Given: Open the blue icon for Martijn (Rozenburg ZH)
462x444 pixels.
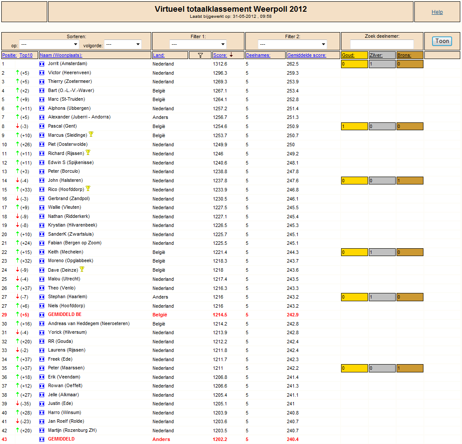Looking at the screenshot, I should tap(42, 431).
